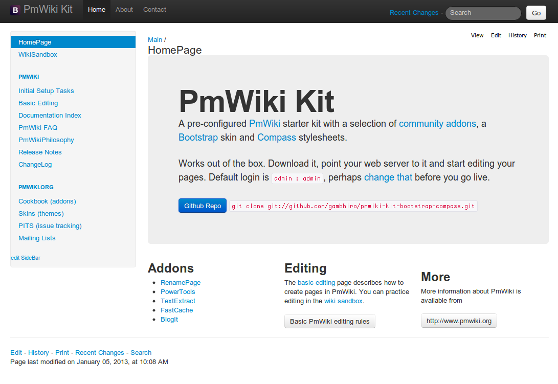558x384 pixels.
Task: Click Basic PmWiki editing rules button
Action: [x=329, y=322]
